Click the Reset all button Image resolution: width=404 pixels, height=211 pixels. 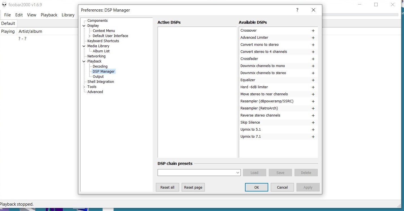(x=167, y=187)
